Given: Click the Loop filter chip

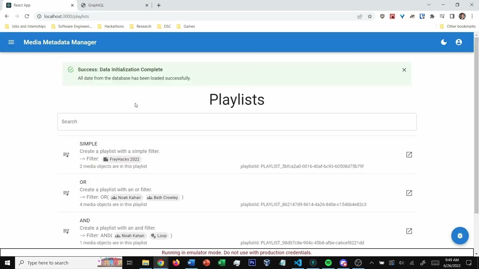Looking at the screenshot, I should (x=159, y=236).
